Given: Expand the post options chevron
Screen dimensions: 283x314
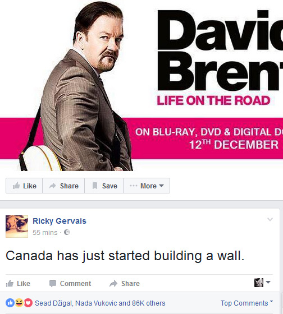Looking at the screenshot, I should click(x=270, y=219).
